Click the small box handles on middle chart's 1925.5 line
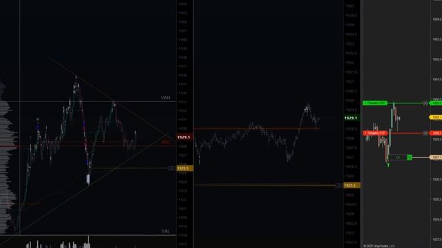The image size is (442, 248). coord(338,185)
